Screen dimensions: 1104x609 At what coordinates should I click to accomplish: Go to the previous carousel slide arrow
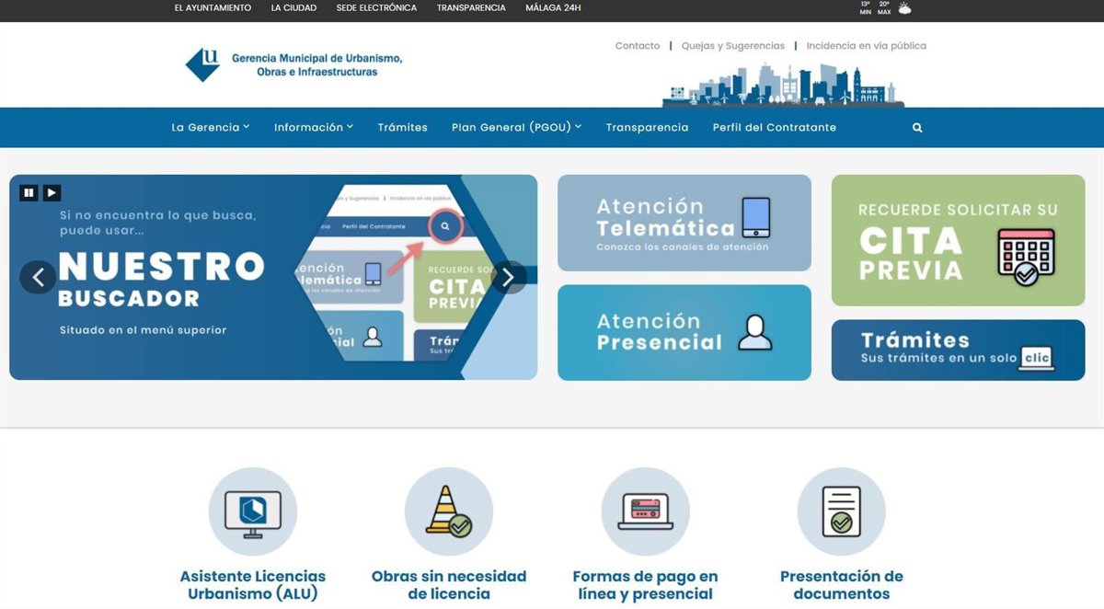pyautogui.click(x=39, y=277)
